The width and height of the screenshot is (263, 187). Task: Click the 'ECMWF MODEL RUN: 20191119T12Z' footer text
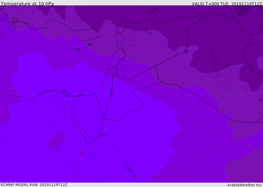(34, 185)
